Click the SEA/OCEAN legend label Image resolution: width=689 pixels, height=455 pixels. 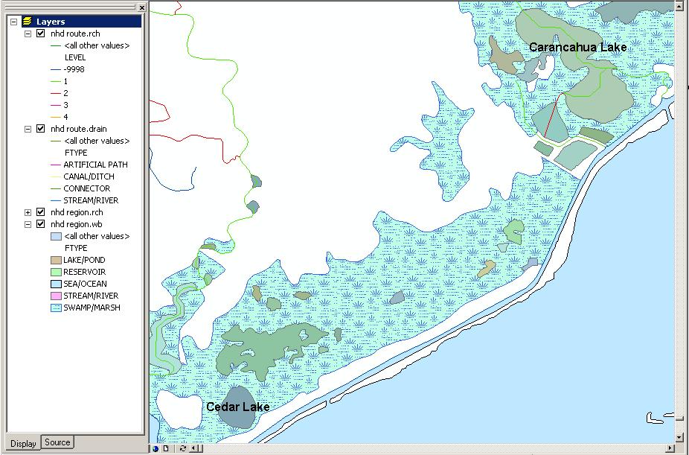point(85,284)
